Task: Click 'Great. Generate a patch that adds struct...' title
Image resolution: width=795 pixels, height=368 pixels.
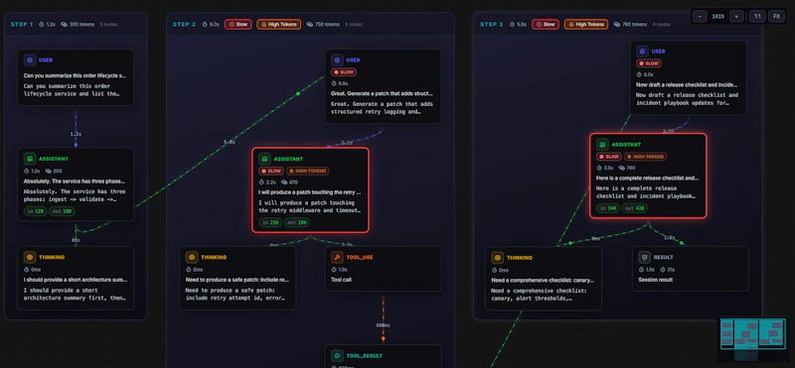Action: [383, 93]
